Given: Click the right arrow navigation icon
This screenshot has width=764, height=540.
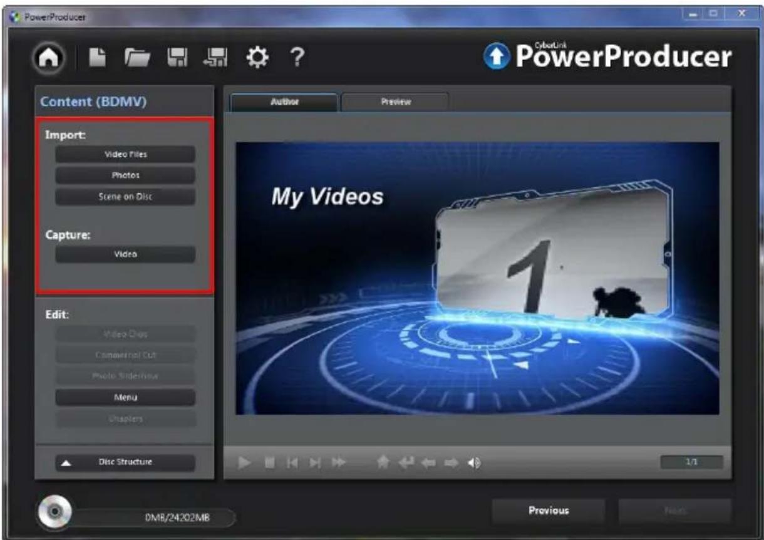Looking at the screenshot, I should pyautogui.click(x=451, y=464).
